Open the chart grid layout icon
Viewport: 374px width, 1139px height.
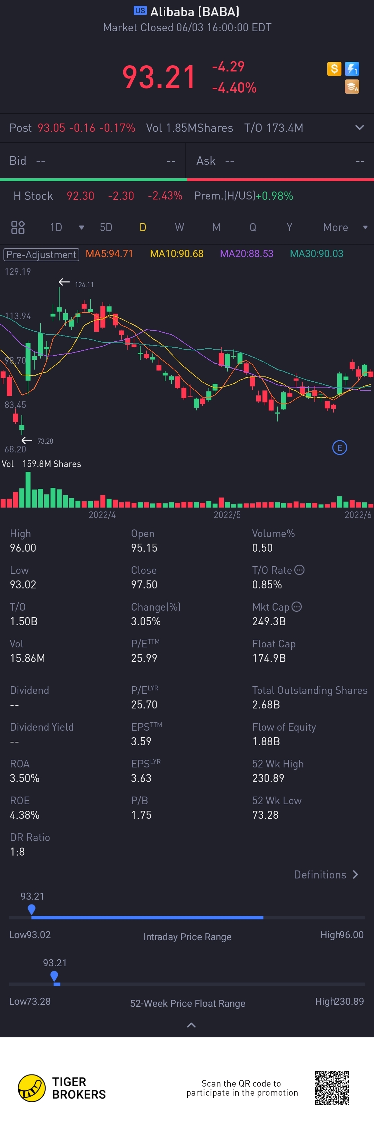pos(18,227)
